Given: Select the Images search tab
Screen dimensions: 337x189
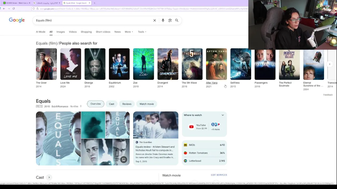Looking at the screenshot, I should (x=61, y=32).
